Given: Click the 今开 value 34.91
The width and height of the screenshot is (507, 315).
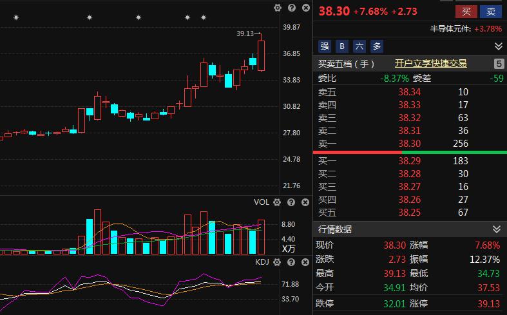Looking at the screenshot, I should [394, 287].
